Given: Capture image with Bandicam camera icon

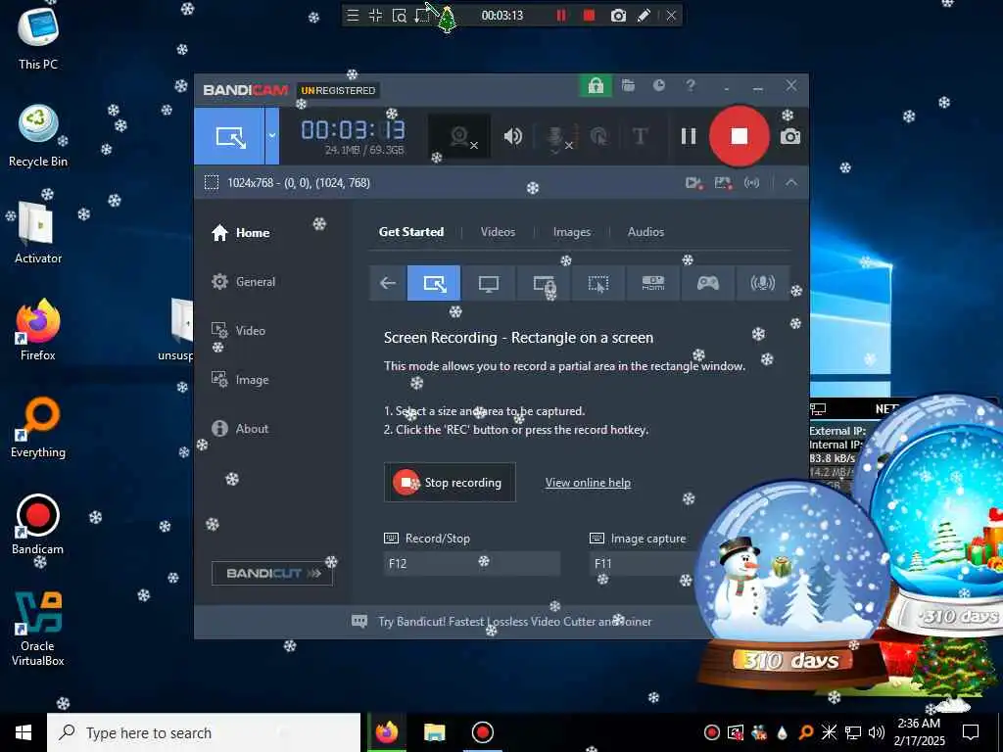Looking at the screenshot, I should click(790, 136).
